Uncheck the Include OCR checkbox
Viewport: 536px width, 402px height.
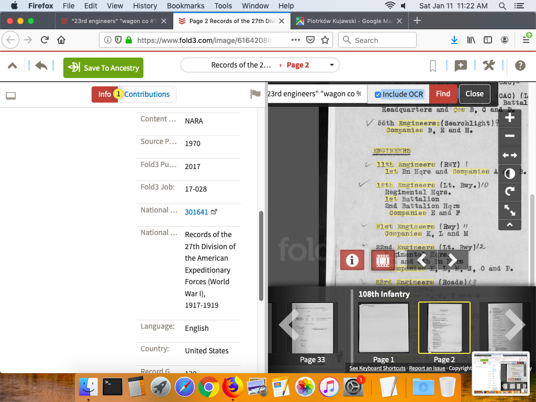tap(377, 94)
